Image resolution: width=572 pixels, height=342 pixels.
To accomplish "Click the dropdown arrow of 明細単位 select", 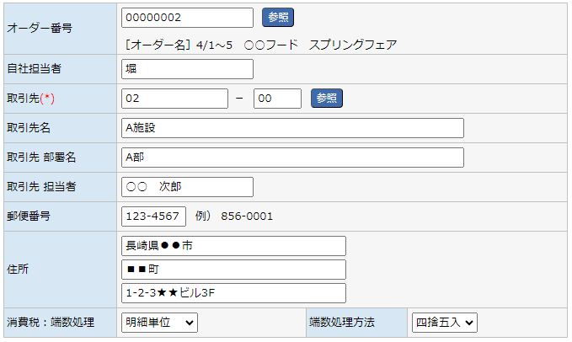I will click(189, 323).
